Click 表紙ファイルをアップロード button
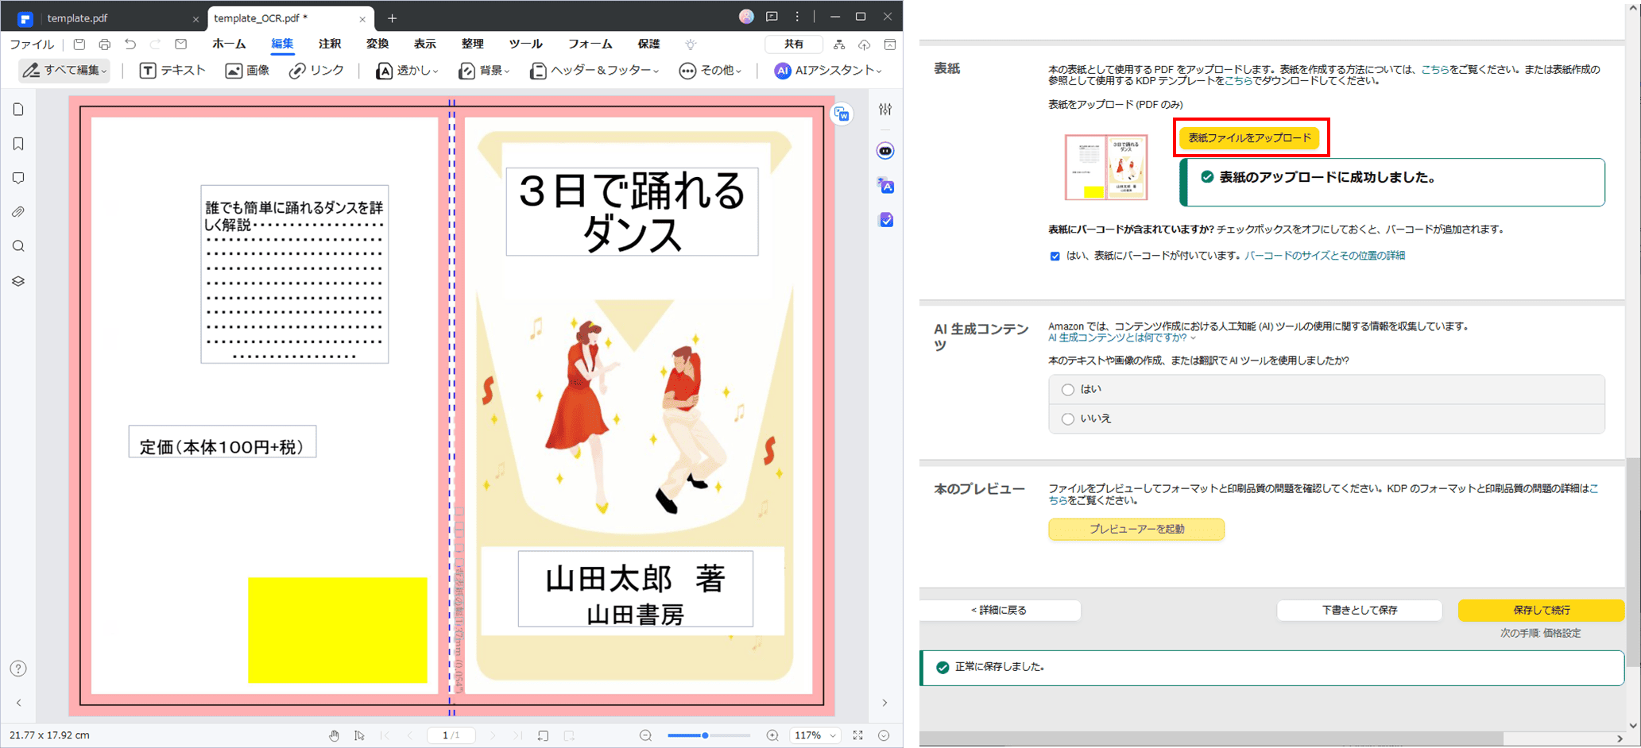 click(x=1249, y=138)
